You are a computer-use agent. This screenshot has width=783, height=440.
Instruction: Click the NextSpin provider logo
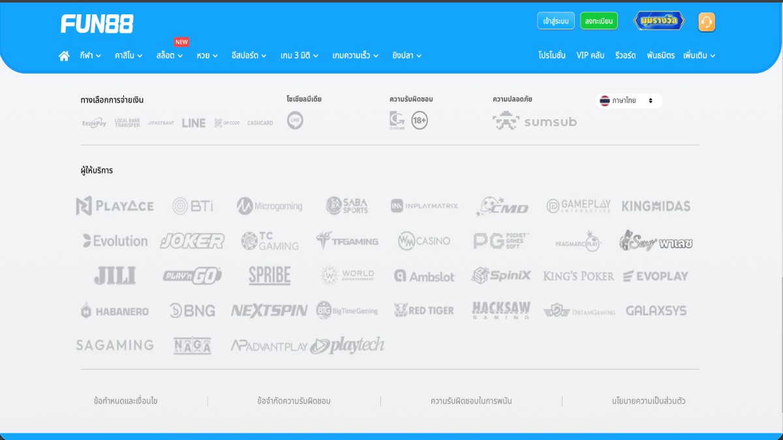(x=269, y=311)
